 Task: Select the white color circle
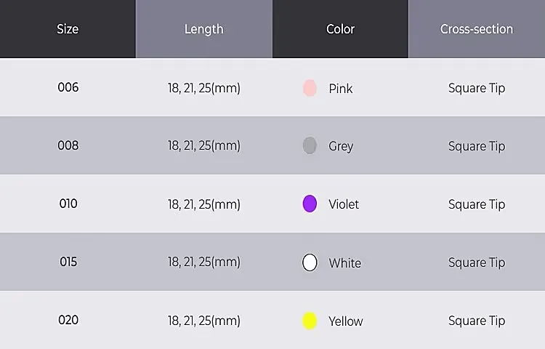tap(310, 262)
